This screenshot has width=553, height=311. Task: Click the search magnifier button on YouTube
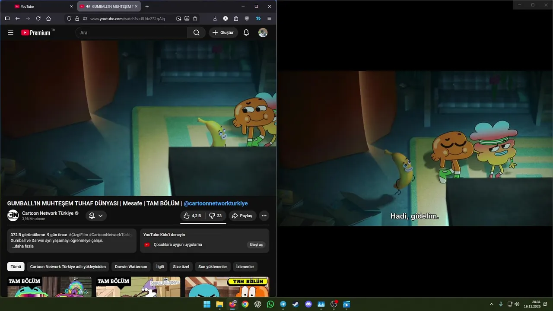[196, 32]
